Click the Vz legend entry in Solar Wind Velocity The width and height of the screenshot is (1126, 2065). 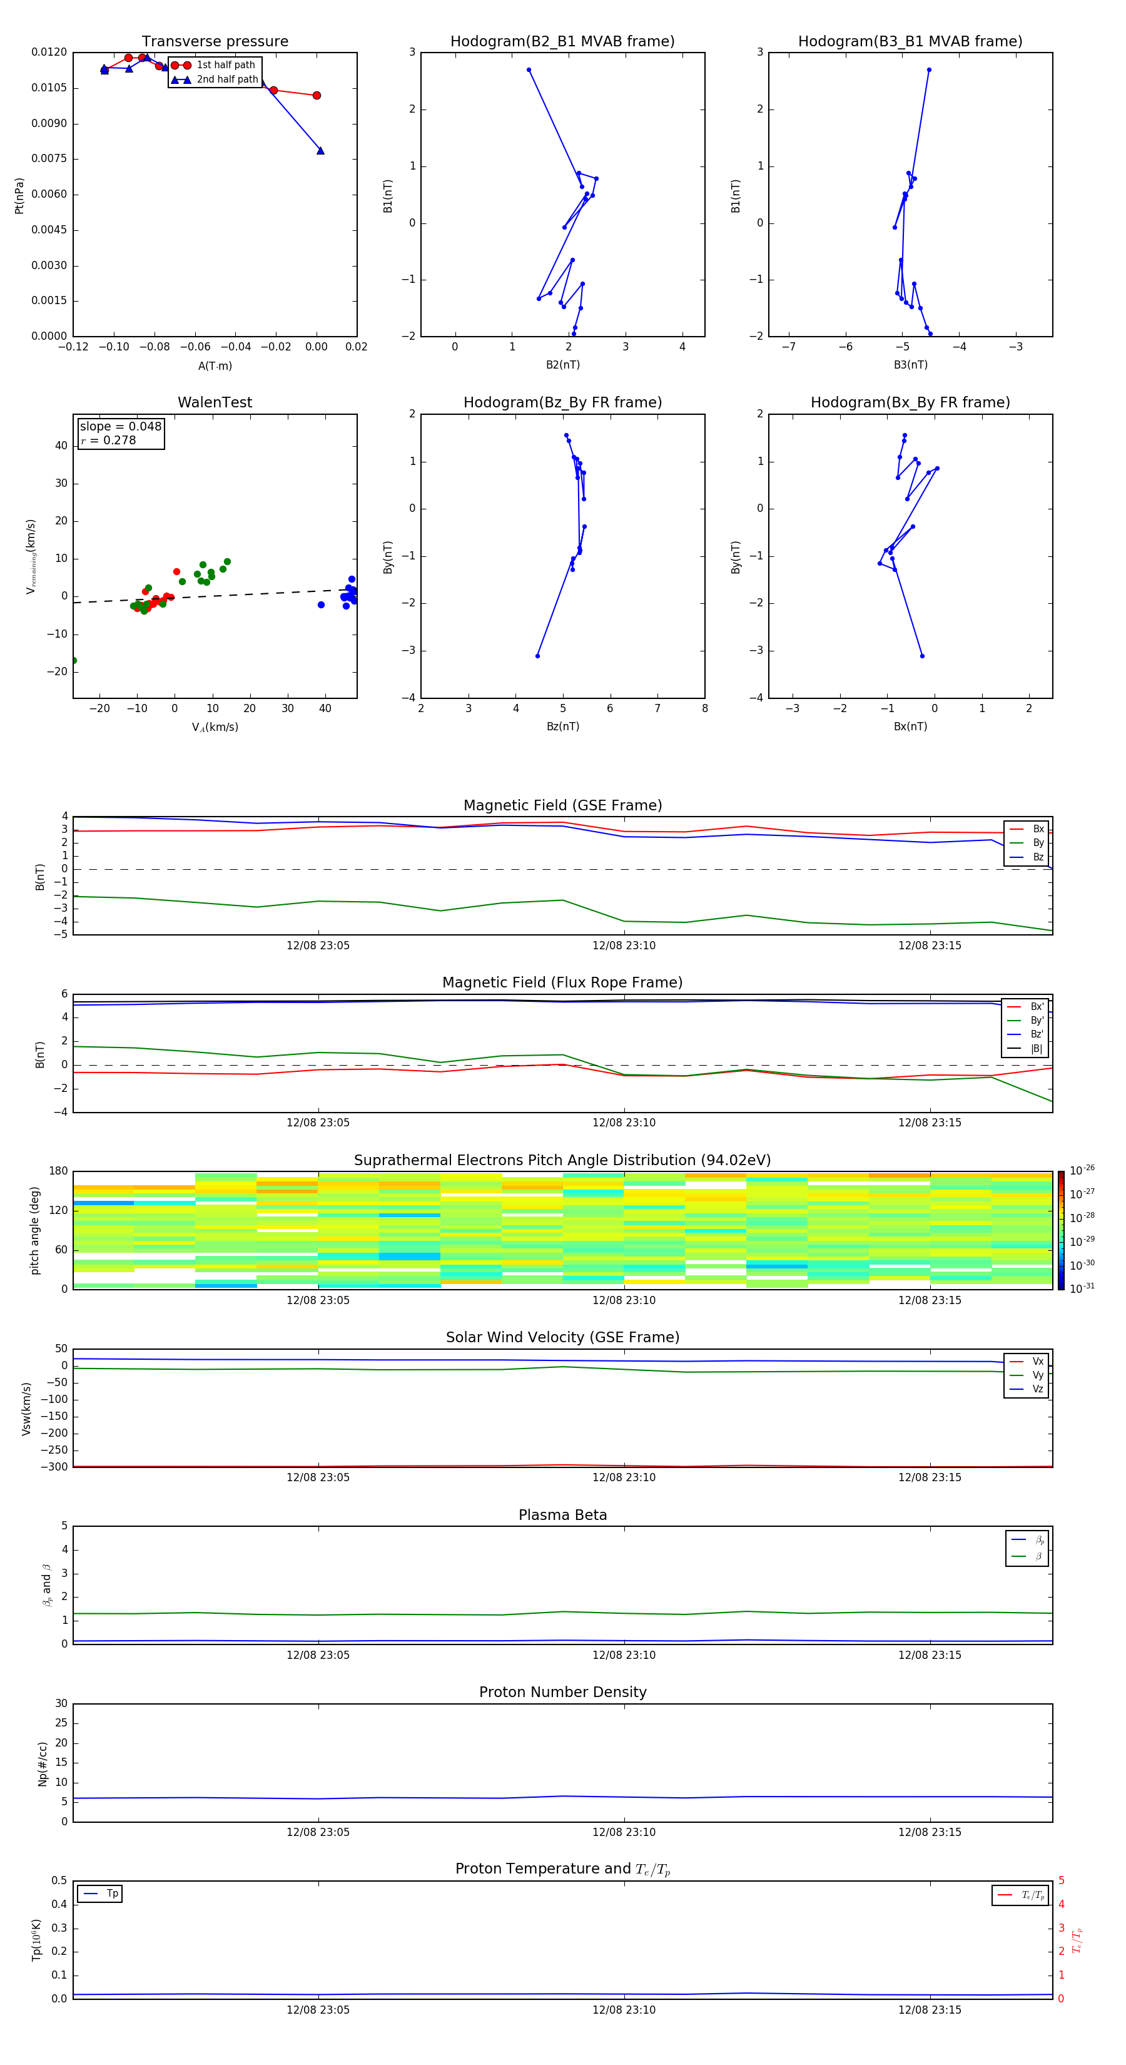(1027, 1389)
